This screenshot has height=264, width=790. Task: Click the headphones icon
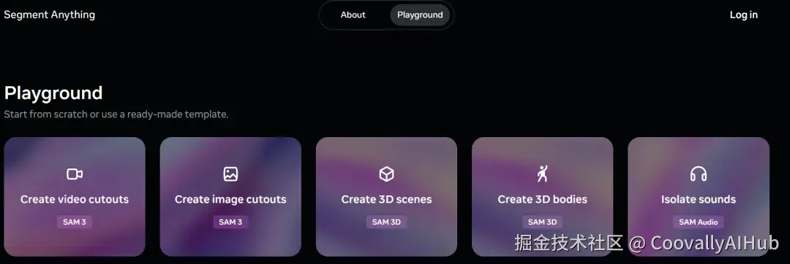click(699, 174)
